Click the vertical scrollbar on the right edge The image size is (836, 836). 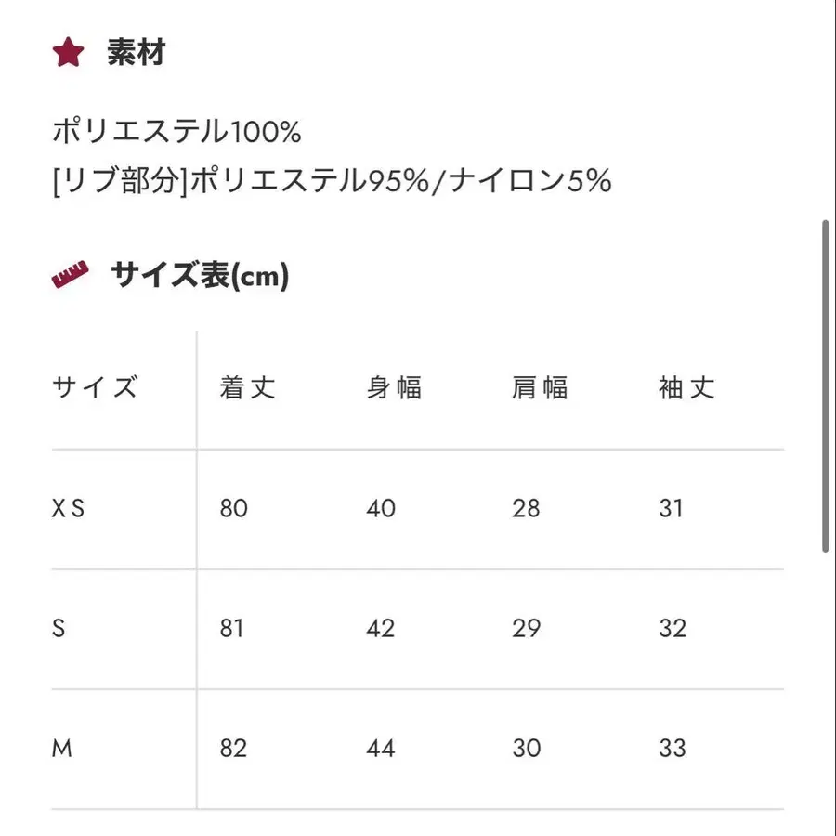pyautogui.click(x=826, y=385)
